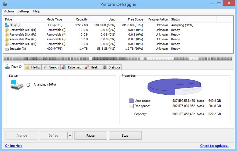Viewport: 237px width, 151px height.
Task: Open the Settings menu
Action: [x=23, y=11]
